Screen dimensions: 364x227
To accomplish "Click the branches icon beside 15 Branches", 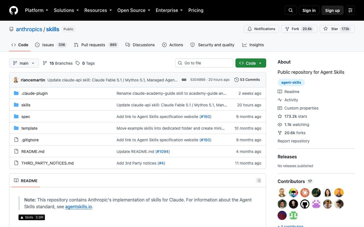I will click(x=45, y=63).
